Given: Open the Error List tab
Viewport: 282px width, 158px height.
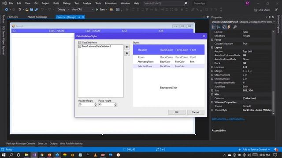Looking at the screenshot, I should [x=42, y=144].
